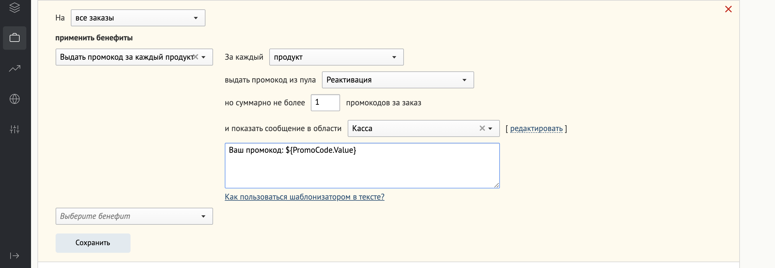Click the 'промокодов за заказ' text
775x268 pixels.
(384, 103)
